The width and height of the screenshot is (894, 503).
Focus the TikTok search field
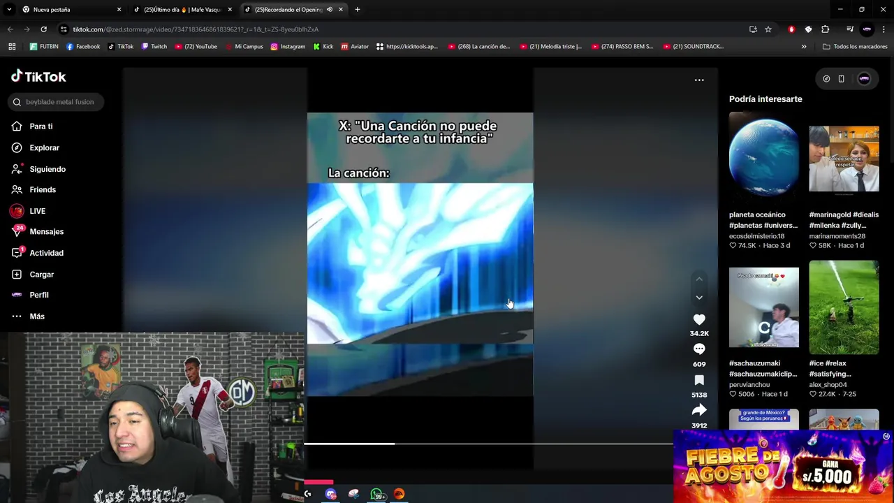(x=57, y=102)
